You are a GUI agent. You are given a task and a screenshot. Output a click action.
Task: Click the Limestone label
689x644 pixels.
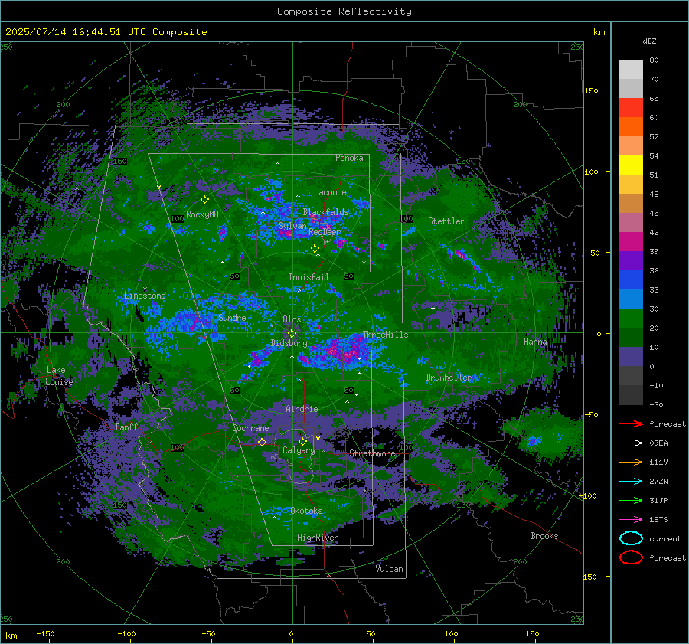[x=145, y=296]
